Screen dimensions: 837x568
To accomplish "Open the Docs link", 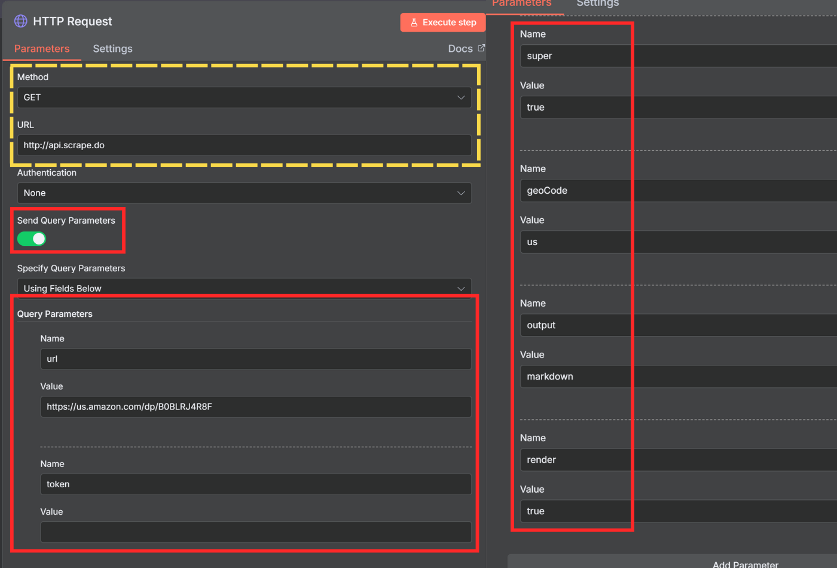I will (460, 48).
